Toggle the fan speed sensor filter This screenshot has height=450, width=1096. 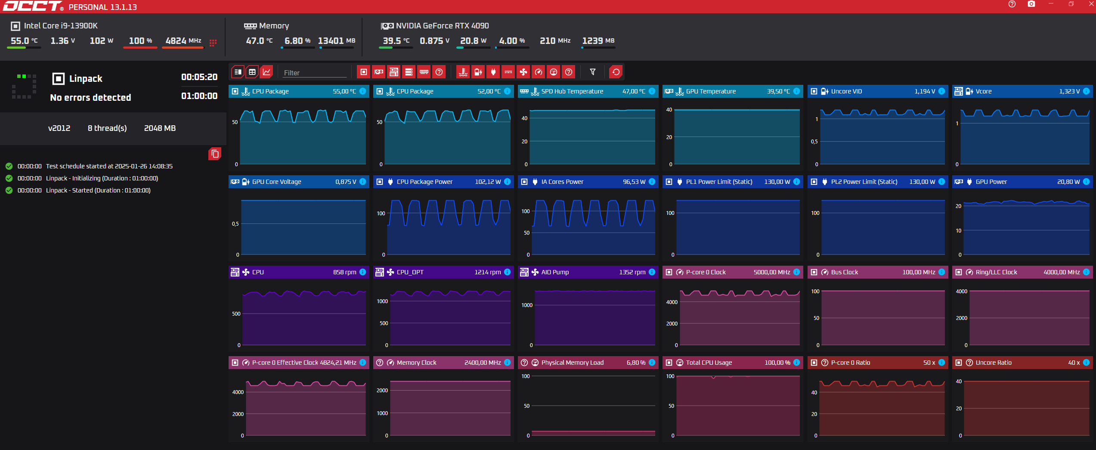point(523,72)
